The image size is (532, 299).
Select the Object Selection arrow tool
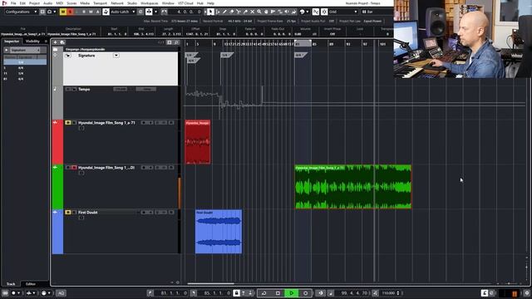210,12
